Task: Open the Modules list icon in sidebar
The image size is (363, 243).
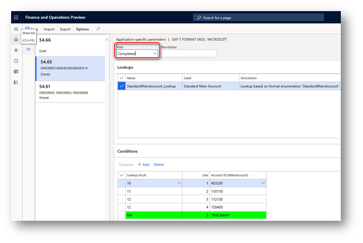Action: [x=16, y=83]
